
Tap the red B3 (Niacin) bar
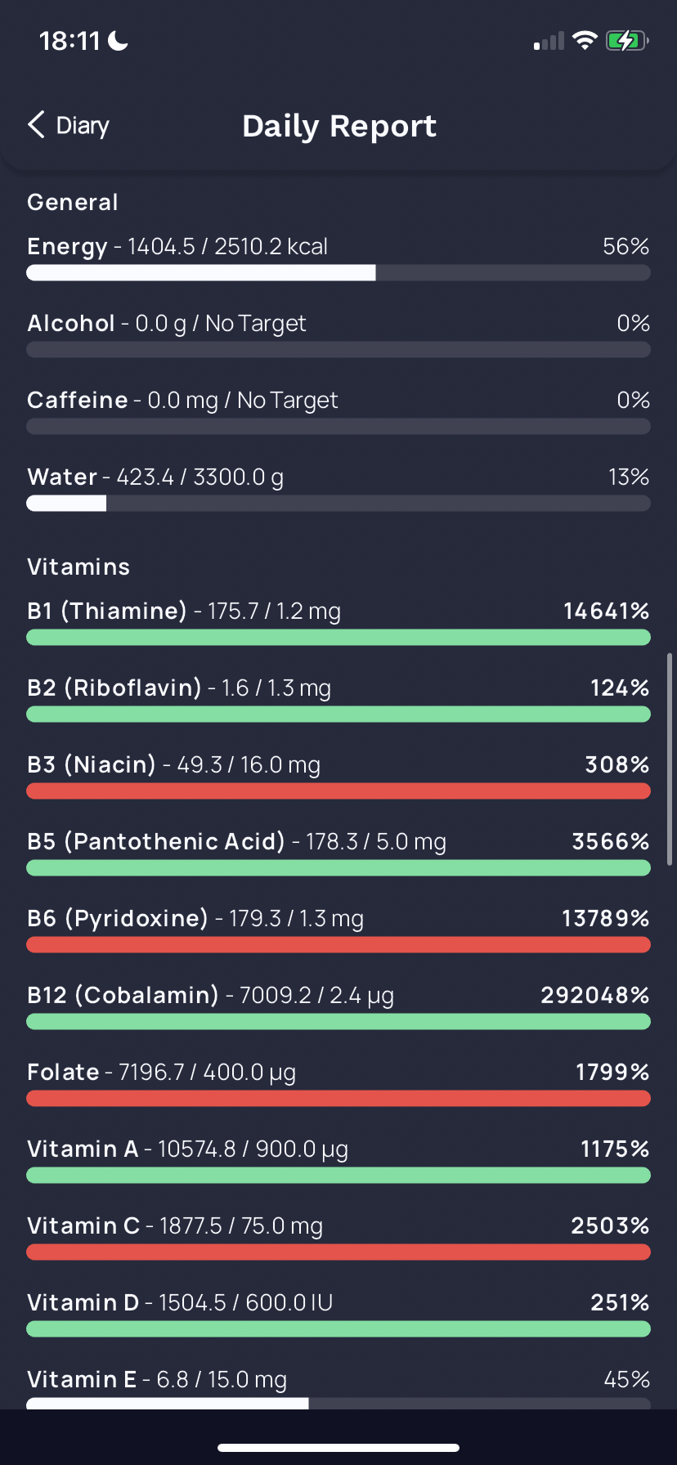point(338,791)
